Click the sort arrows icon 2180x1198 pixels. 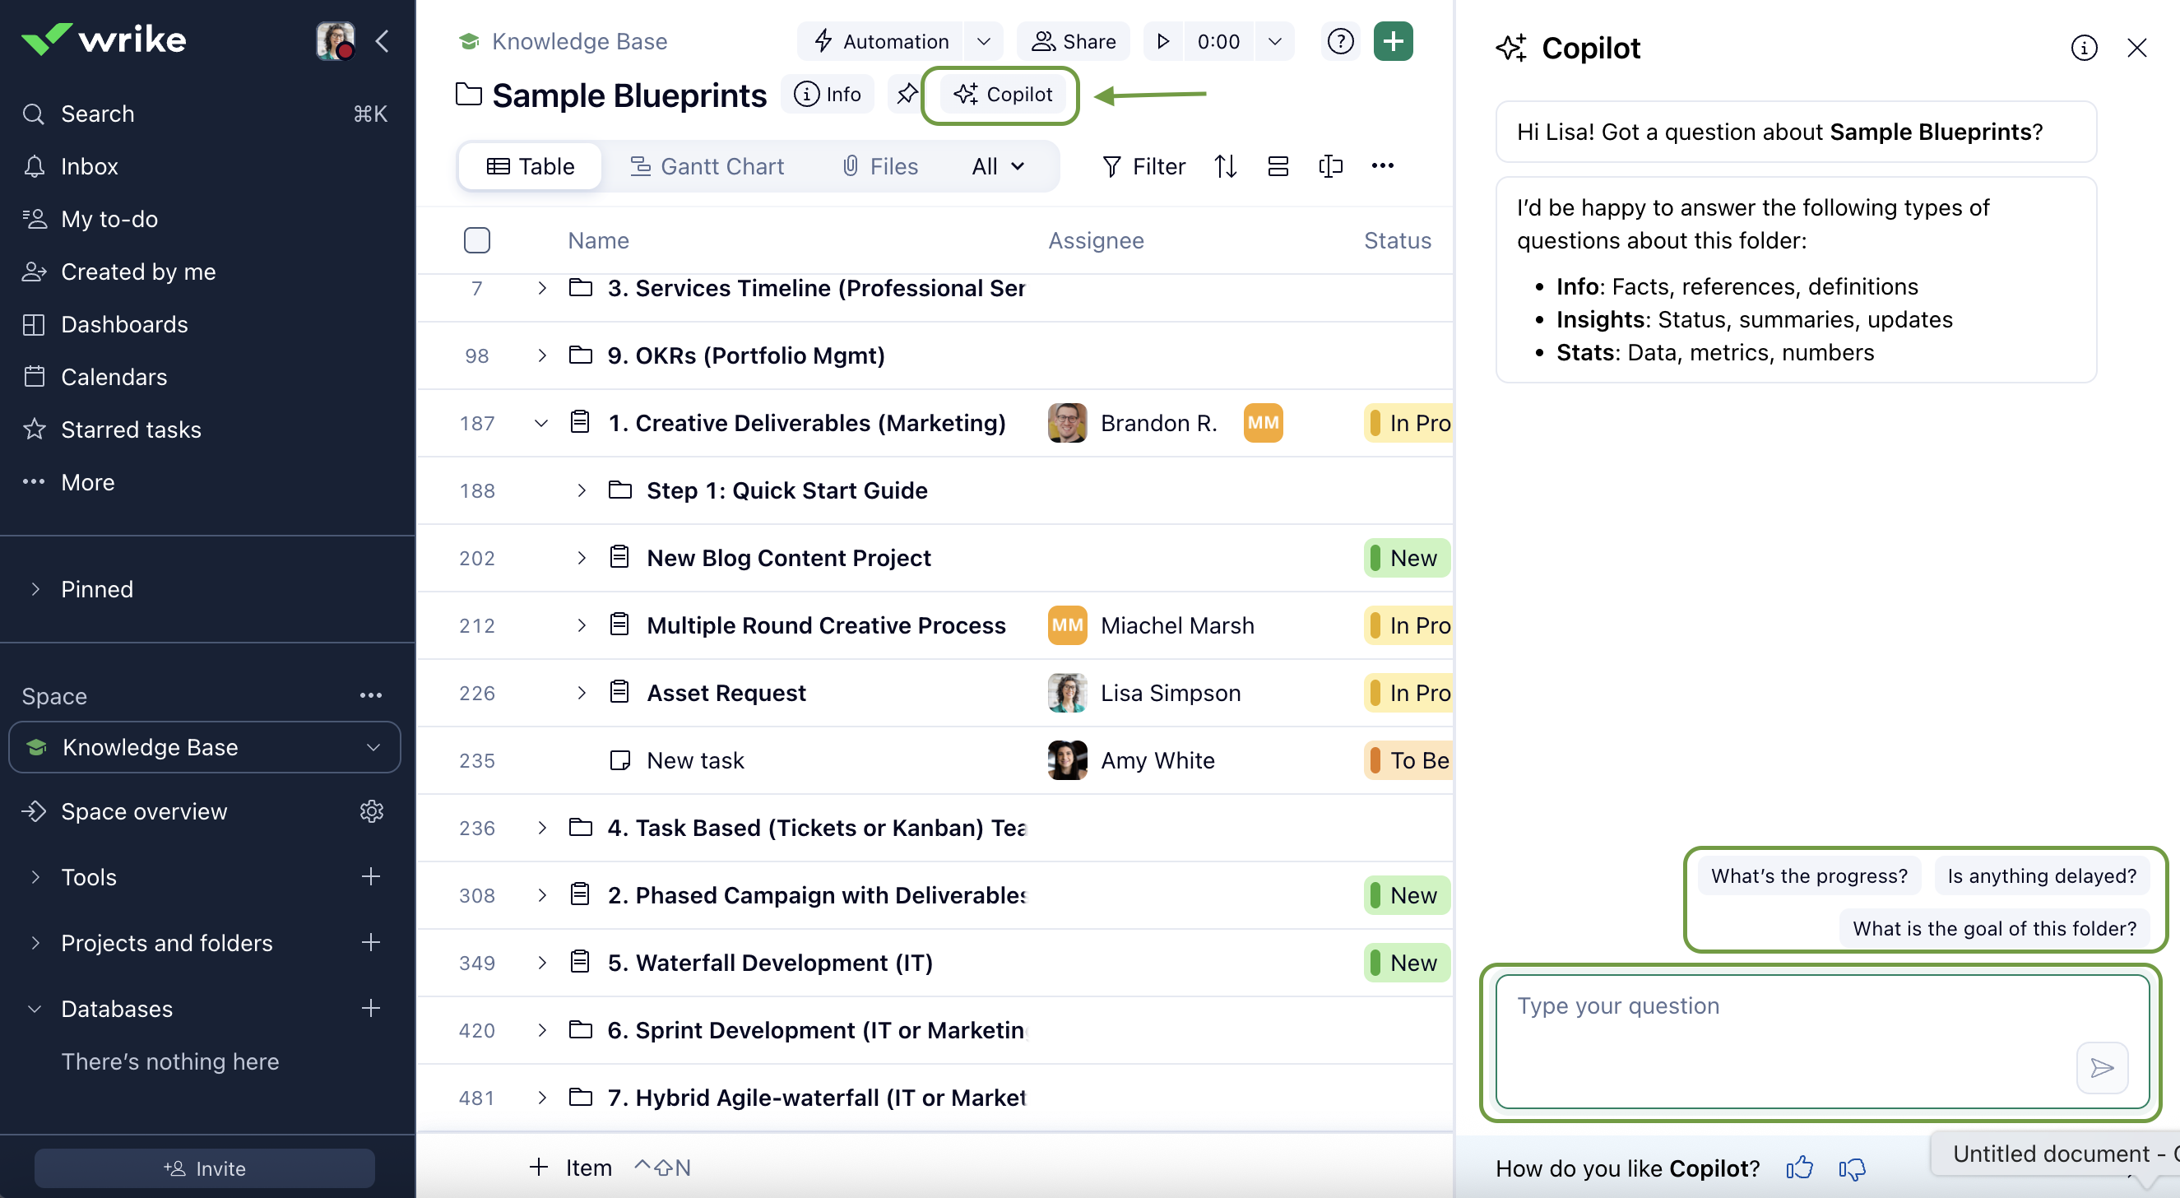coord(1225,166)
